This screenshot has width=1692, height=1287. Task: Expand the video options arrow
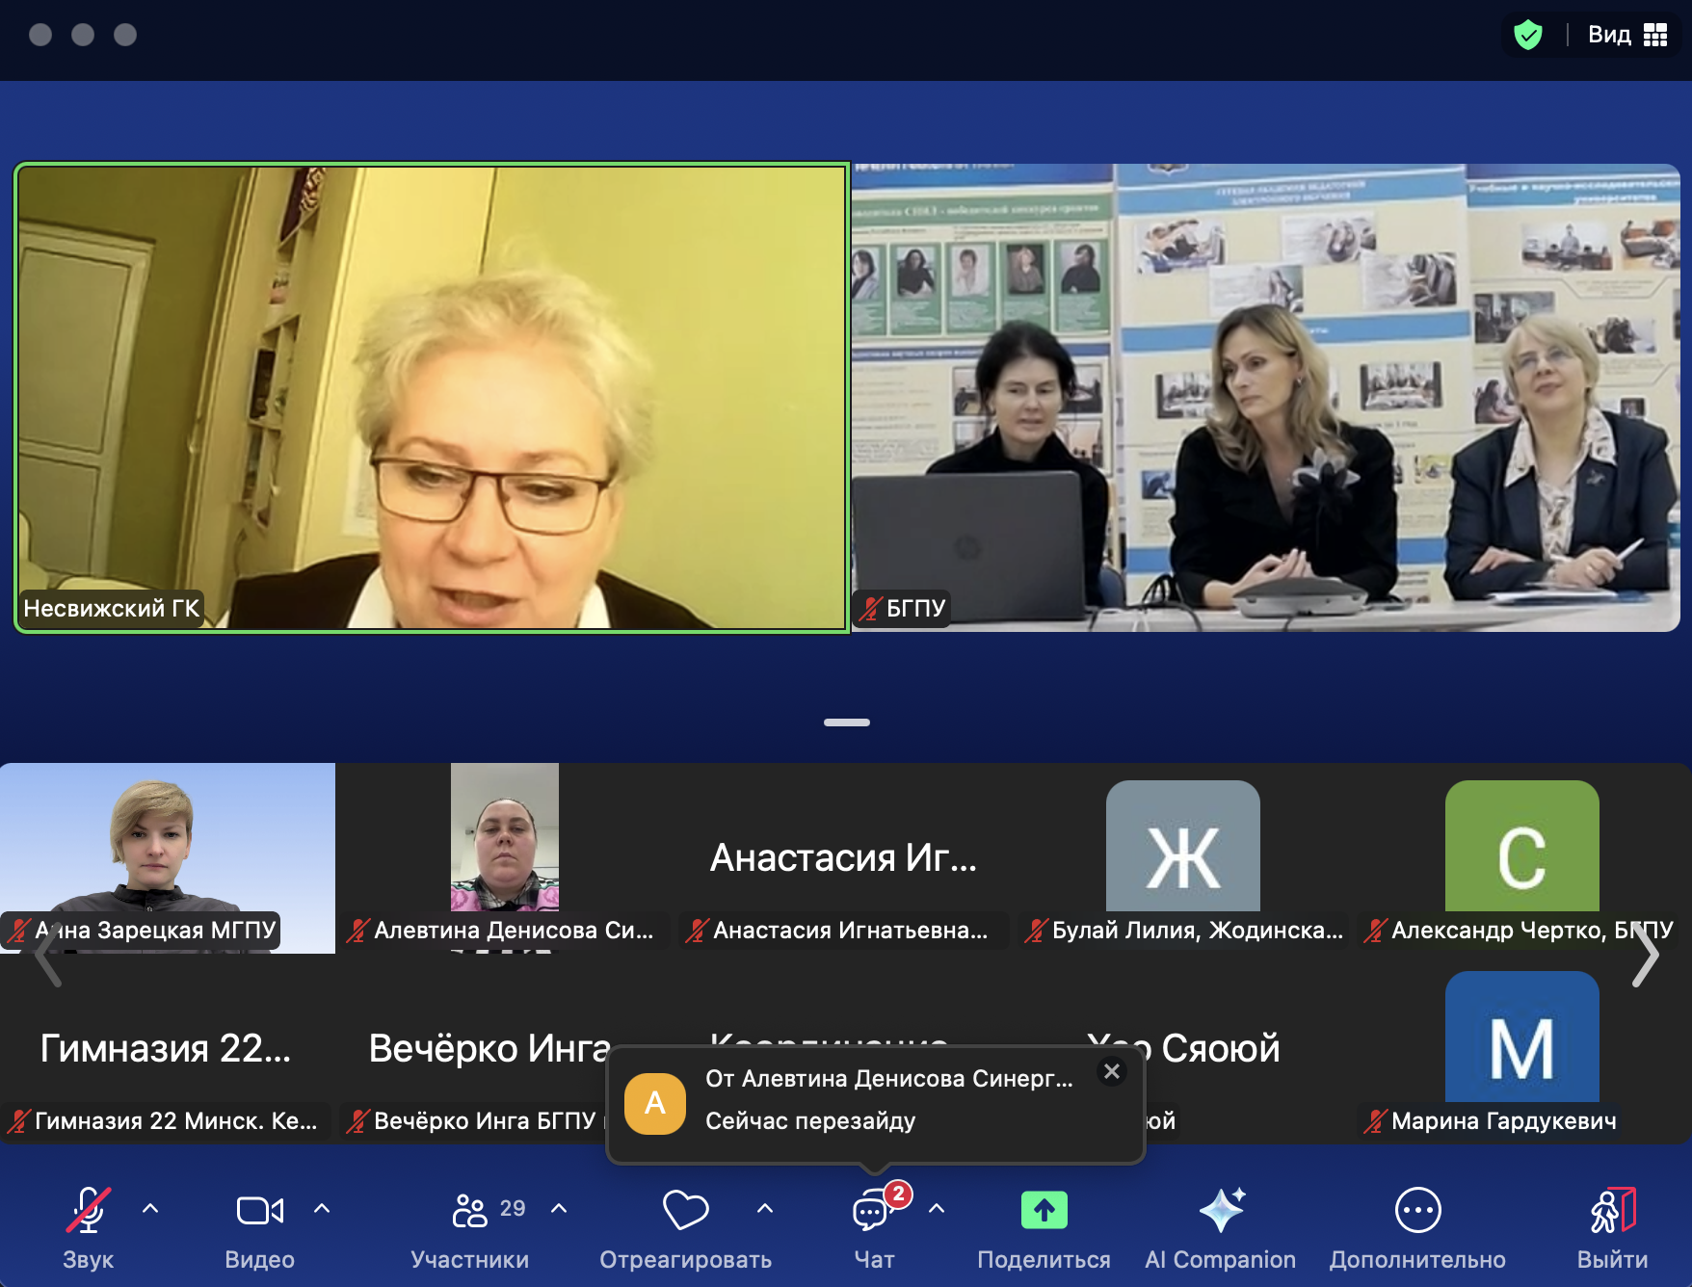point(322,1208)
